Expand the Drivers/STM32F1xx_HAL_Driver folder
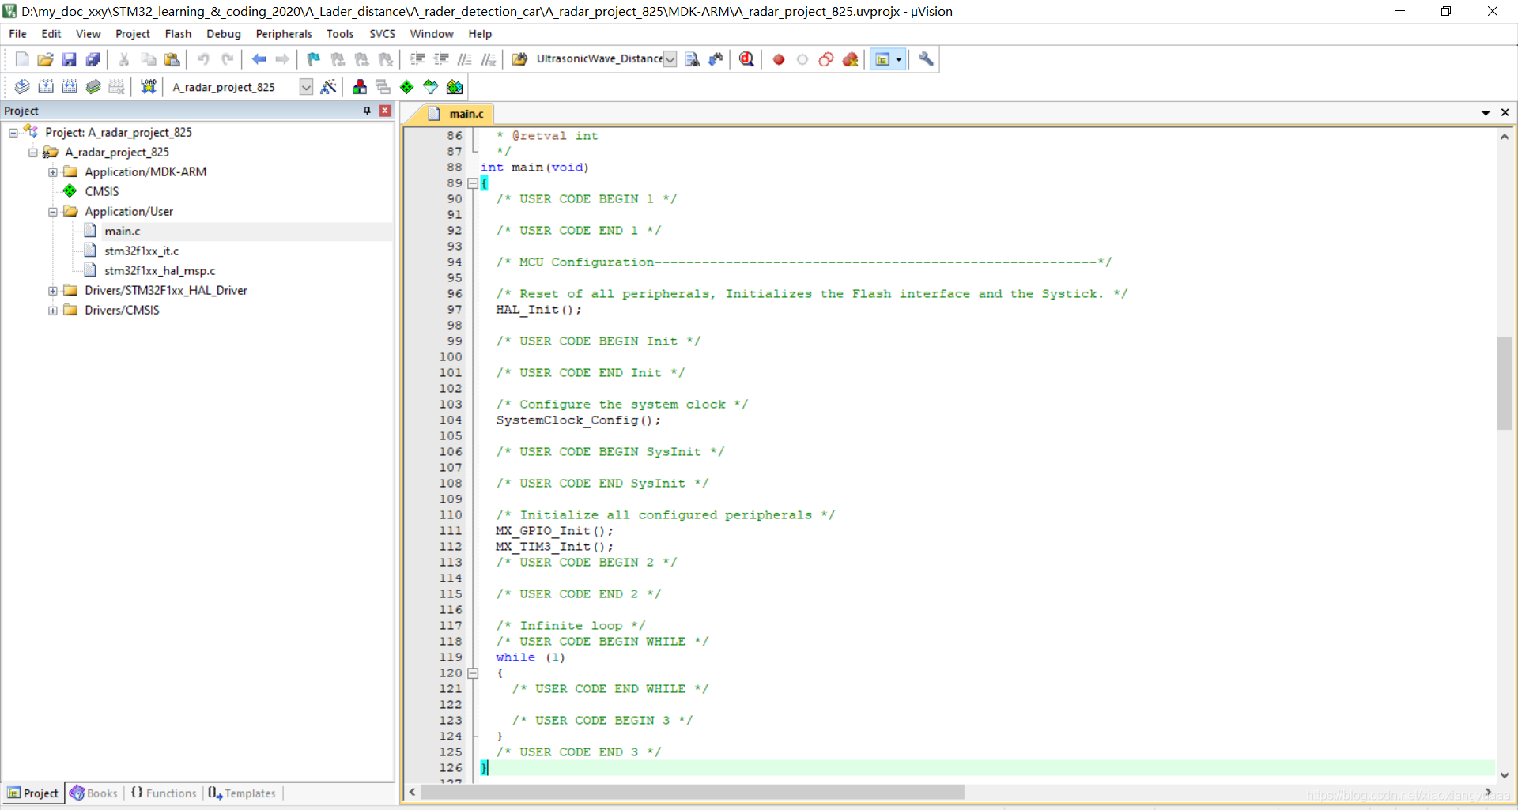The height and width of the screenshot is (810, 1518). (53, 291)
